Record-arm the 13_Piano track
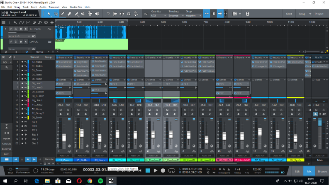329x185 pixels. pyautogui.click(x=21, y=29)
